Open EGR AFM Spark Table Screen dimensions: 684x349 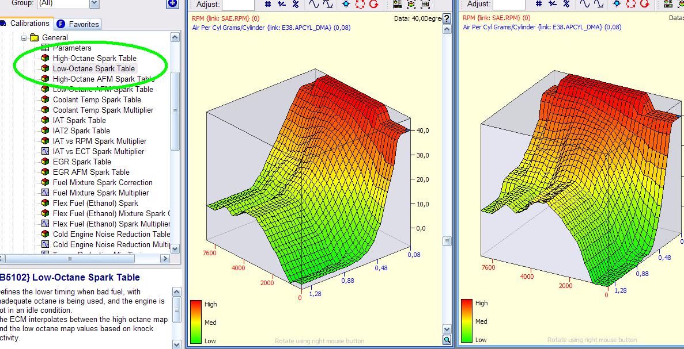(x=91, y=172)
